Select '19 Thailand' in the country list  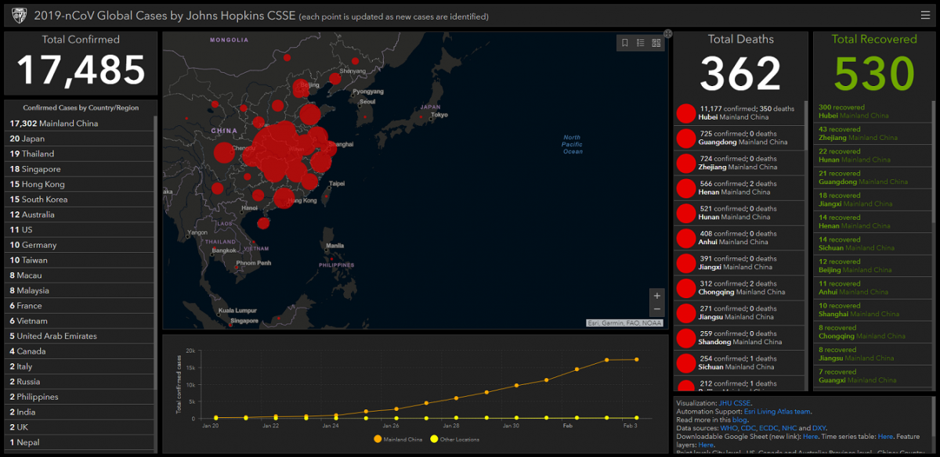(x=80, y=154)
